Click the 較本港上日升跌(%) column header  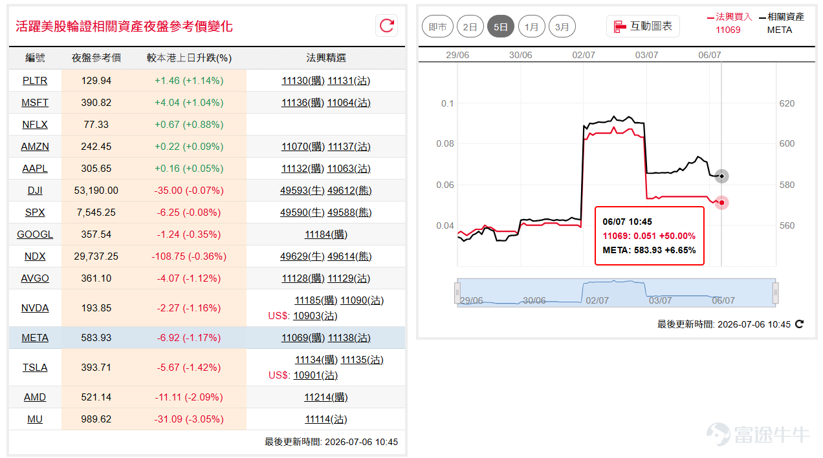(x=189, y=58)
